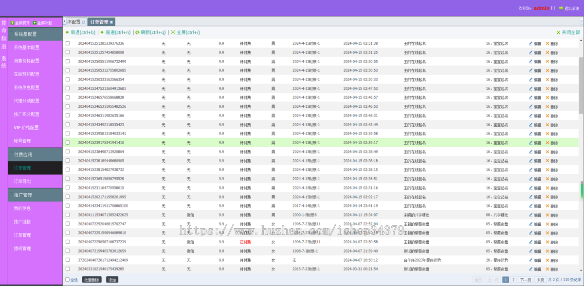Screen dimensions: 584x286
Task: Go to page 2 in pagination
Action: (x=513, y=280)
